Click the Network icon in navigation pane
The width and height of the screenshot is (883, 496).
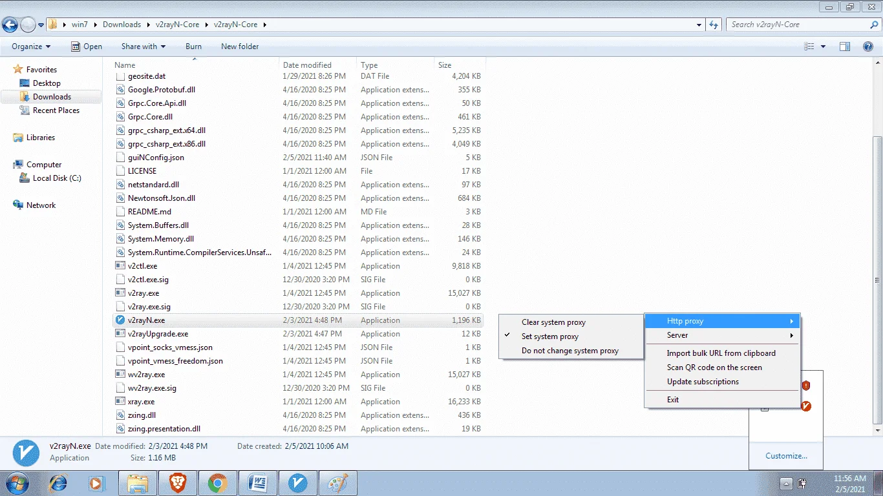(x=17, y=205)
